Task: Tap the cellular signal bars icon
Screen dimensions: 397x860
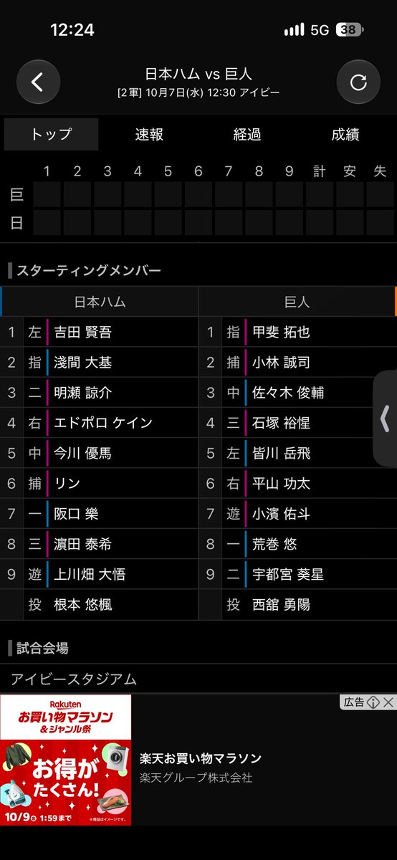Action: coord(294,30)
